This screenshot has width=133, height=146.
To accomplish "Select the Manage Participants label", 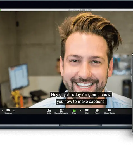I will pyautogui.click(x=61, y=113).
